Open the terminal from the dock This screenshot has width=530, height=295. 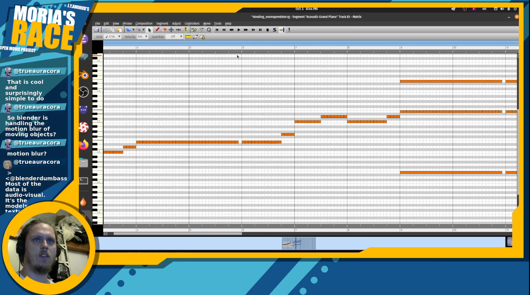83,180
